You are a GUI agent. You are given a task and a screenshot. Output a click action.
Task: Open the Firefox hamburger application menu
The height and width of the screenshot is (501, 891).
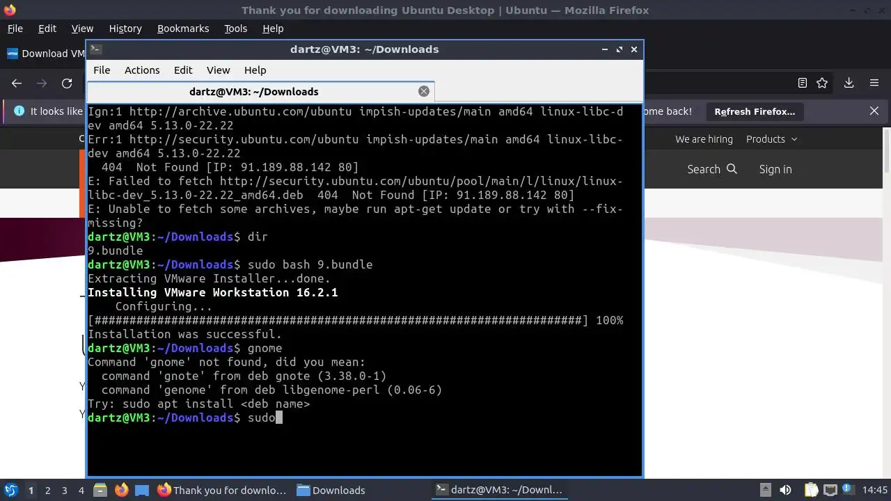point(874,83)
